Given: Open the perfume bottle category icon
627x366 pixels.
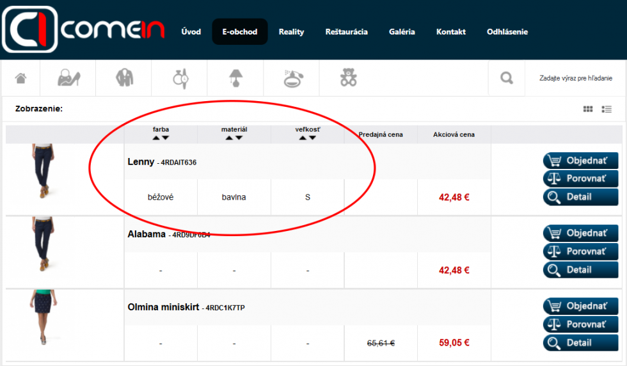Looking at the screenshot, I should [x=293, y=79].
